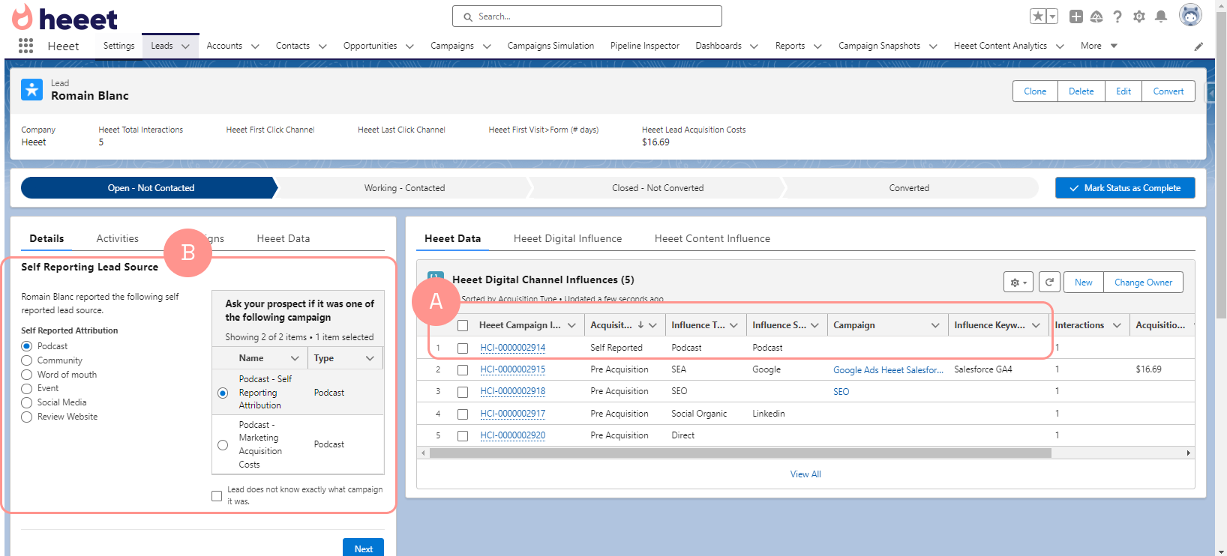Click the Clone button
1227x556 pixels.
[x=1035, y=91]
